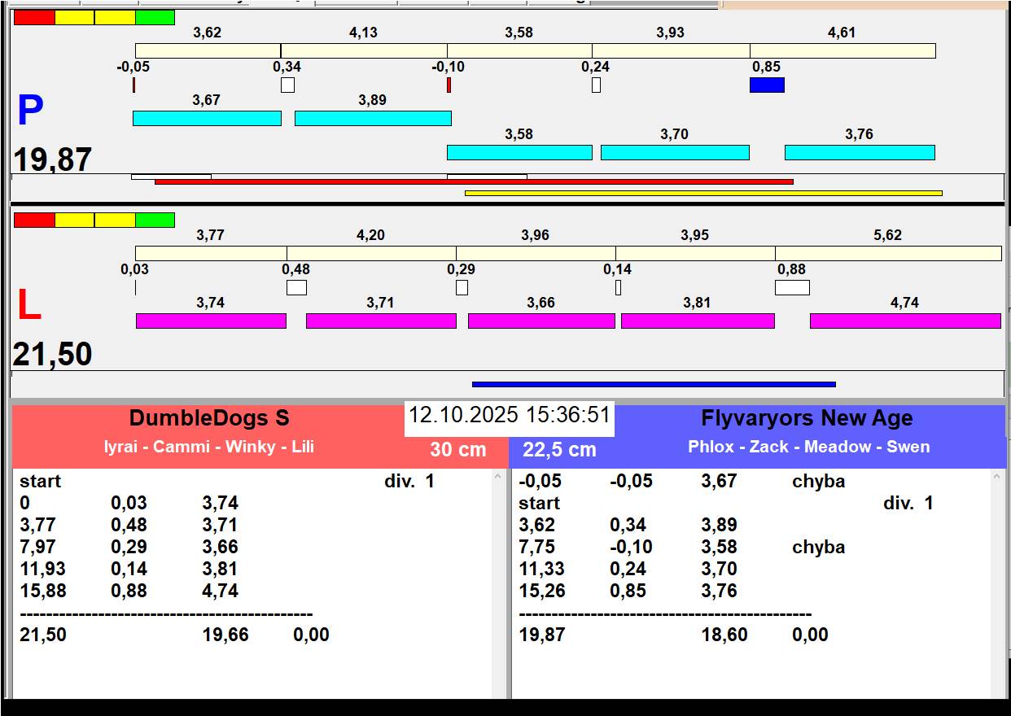Select the magenta 3,71 run bar in lane L
1011x716 pixels.
tap(381, 321)
